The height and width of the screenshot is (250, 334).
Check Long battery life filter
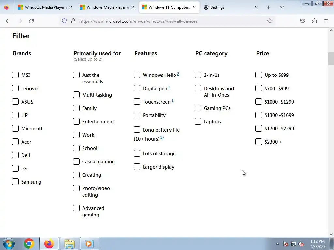(x=137, y=130)
